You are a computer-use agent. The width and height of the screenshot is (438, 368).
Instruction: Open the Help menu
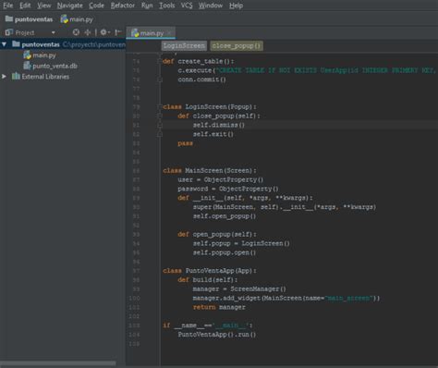(x=236, y=6)
